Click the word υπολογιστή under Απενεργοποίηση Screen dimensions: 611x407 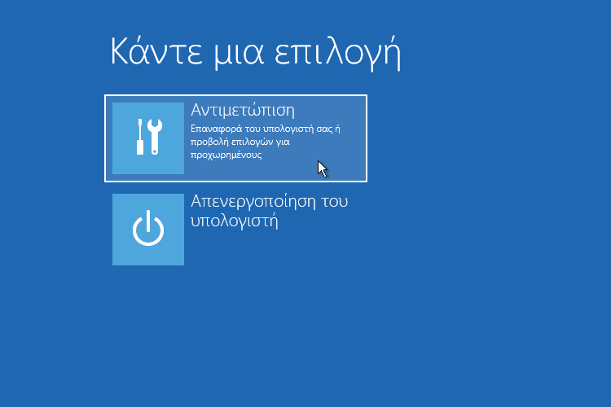pyautogui.click(x=235, y=221)
